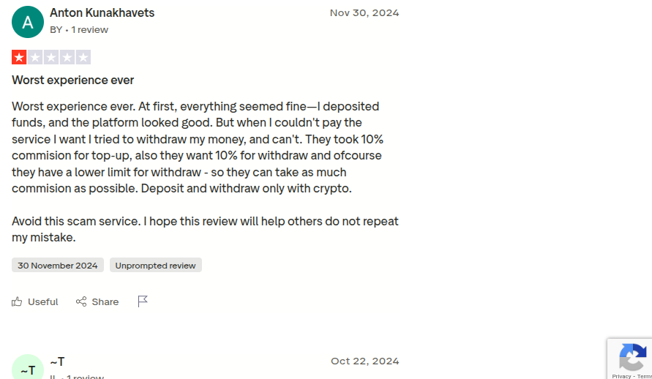Open the reCAPTCHA Privacy link
This screenshot has height=379, width=652.
(x=621, y=376)
